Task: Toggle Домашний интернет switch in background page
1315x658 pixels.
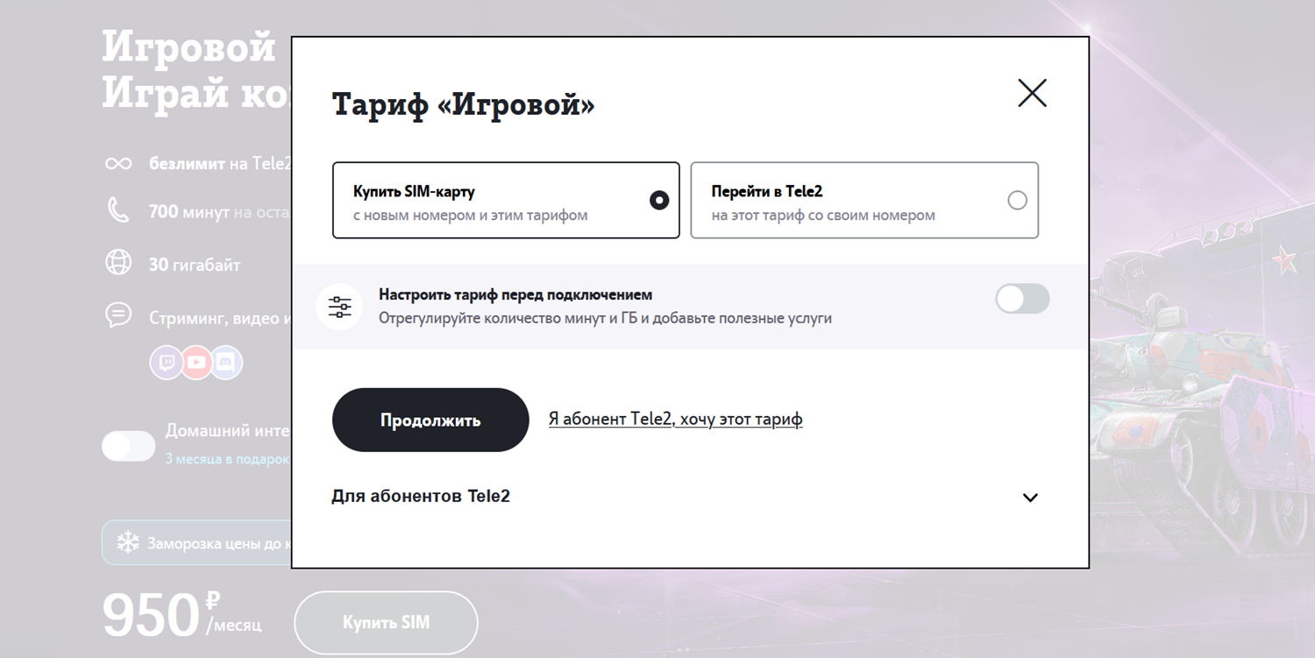Action: [129, 446]
